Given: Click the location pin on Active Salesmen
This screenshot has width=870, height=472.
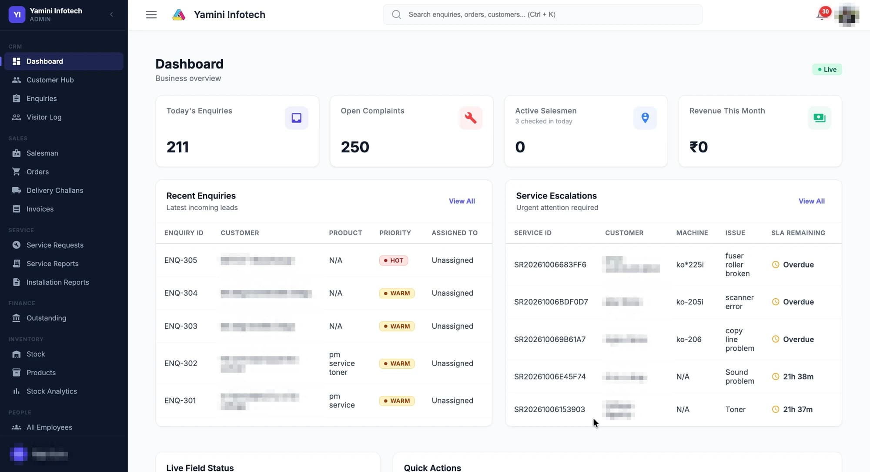Looking at the screenshot, I should coord(645,118).
